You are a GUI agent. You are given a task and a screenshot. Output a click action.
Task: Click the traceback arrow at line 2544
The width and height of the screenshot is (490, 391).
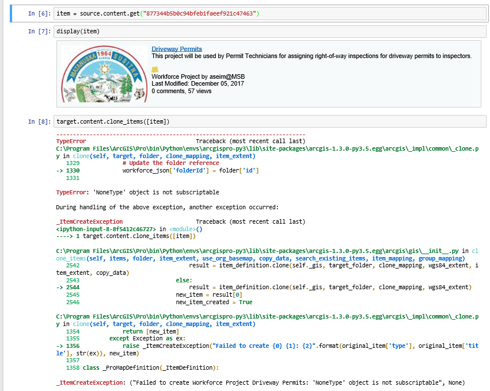tap(59, 287)
